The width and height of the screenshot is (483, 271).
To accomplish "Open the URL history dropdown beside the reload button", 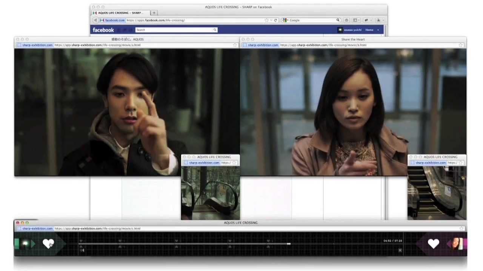I will tap(271, 20).
